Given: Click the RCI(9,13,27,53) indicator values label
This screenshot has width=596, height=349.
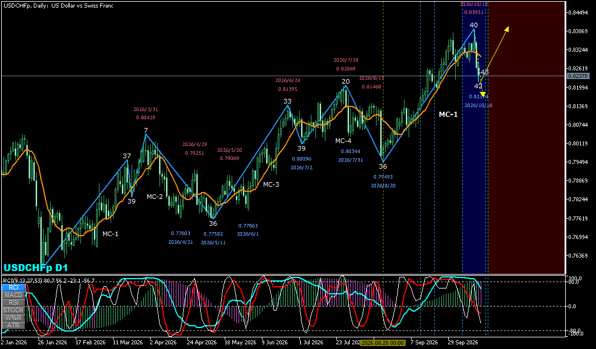Looking at the screenshot, I should (x=49, y=280).
